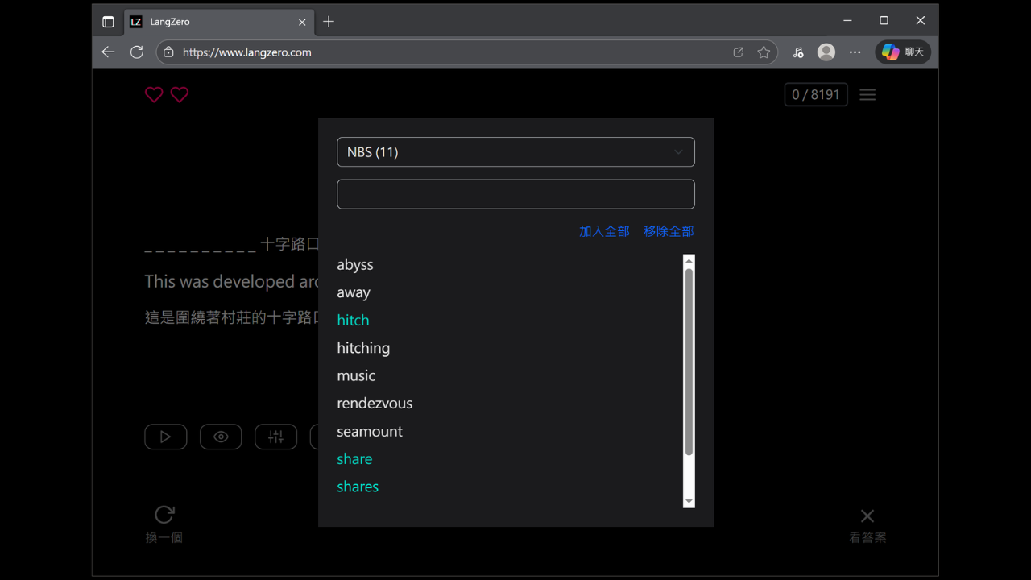
Task: Click the refresh 換一個 icon
Action: pos(164,515)
